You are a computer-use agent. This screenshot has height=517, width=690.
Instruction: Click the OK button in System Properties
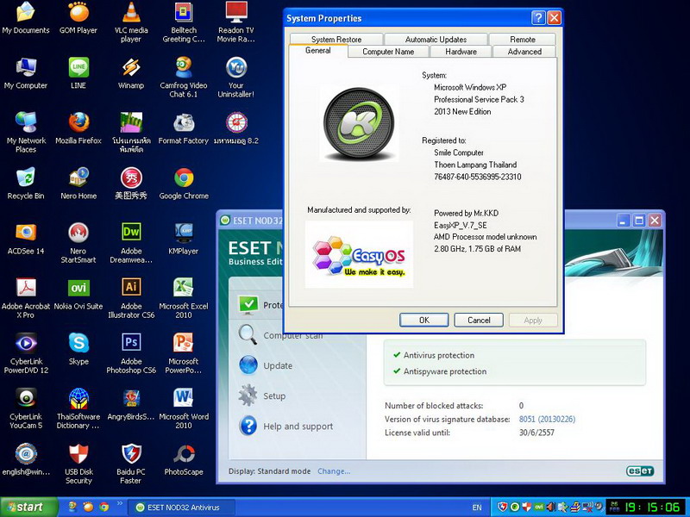[x=424, y=320]
